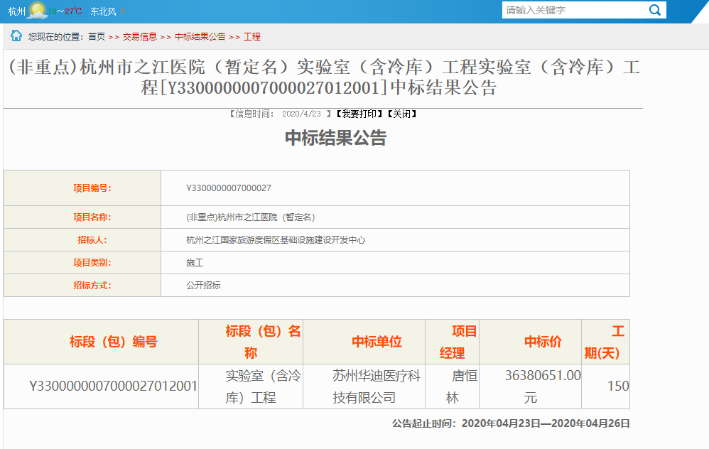Open the 中标结果公告 breadcrumb link
Screen dimensions: 709x449
pos(200,37)
